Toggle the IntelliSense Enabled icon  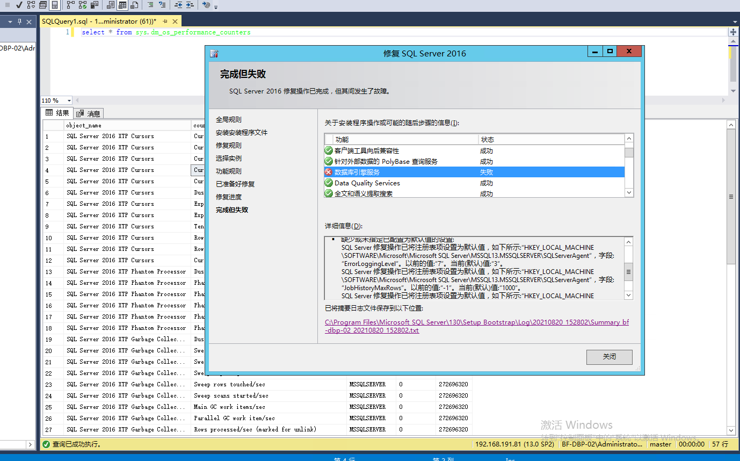tap(55, 5)
